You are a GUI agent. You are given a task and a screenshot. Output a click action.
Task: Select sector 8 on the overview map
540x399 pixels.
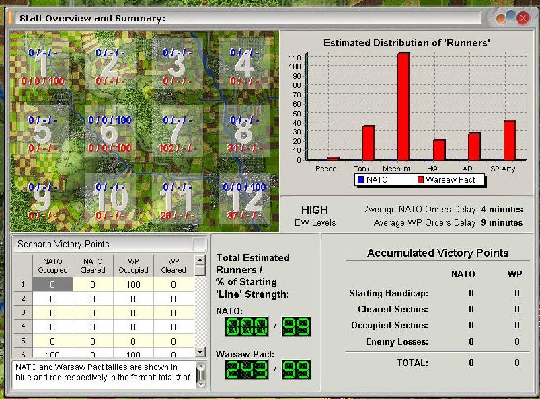(244, 132)
